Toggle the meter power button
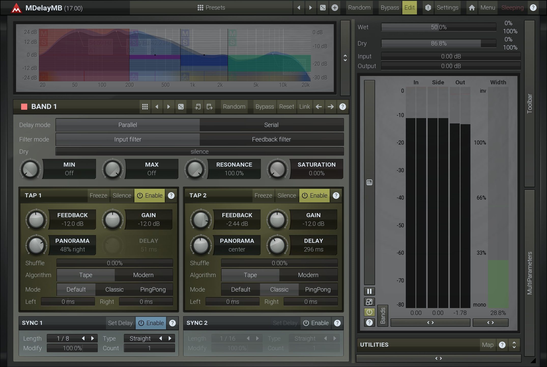Screen dimensions: 547x367 coord(369,312)
